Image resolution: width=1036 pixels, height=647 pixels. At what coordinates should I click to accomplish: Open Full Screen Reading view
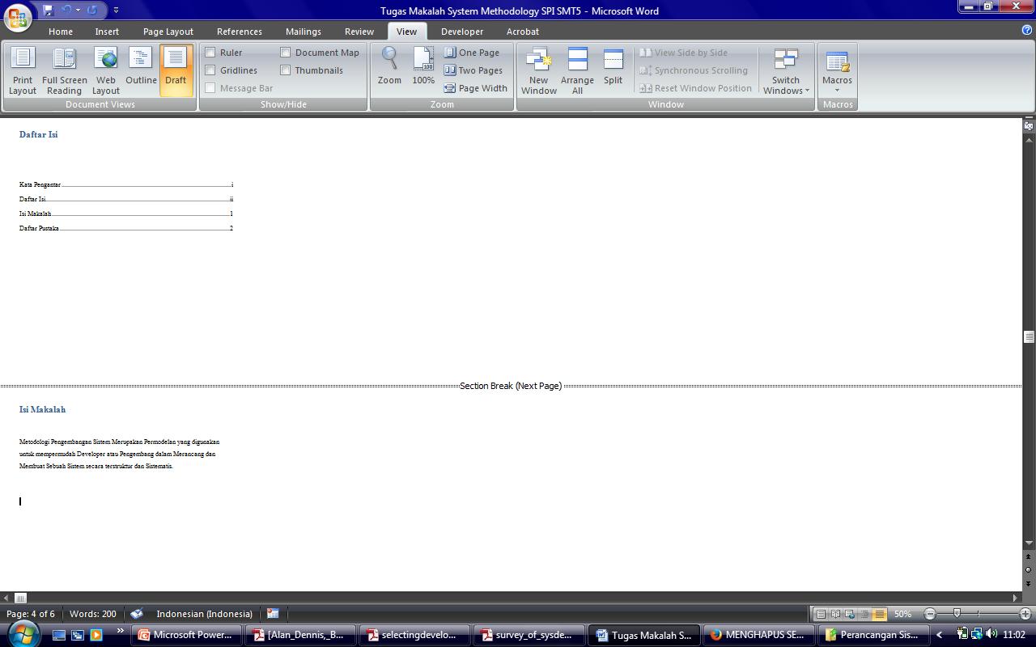tap(64, 71)
